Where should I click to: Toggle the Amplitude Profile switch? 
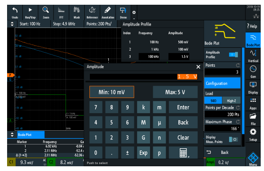click(234, 54)
